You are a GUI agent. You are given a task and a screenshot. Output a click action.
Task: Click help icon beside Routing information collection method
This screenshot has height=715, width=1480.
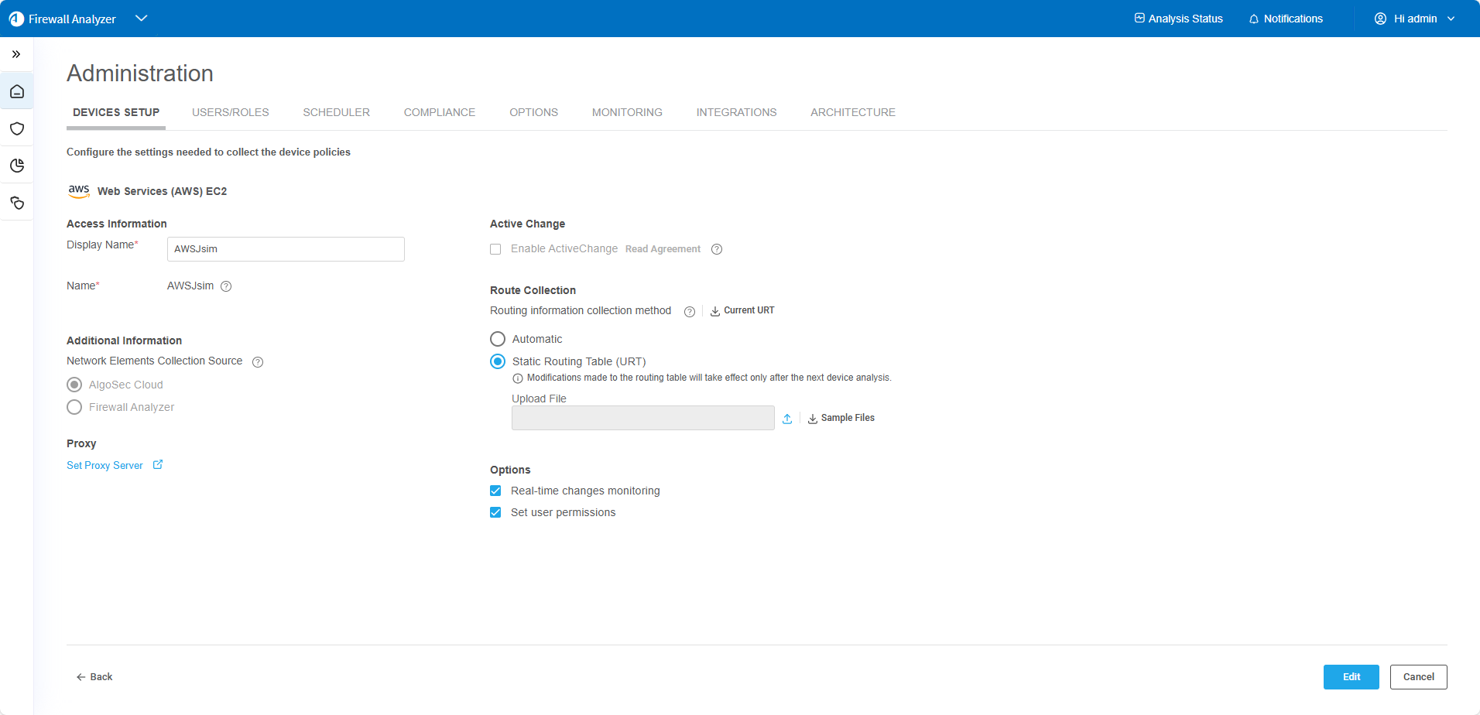[689, 312]
